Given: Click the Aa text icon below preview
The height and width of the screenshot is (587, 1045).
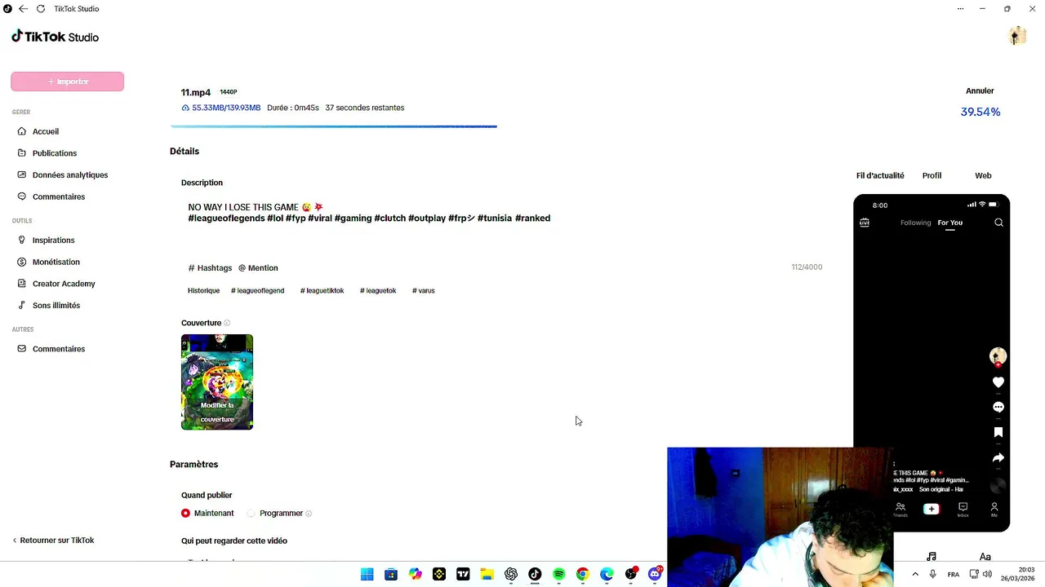Looking at the screenshot, I should [x=985, y=557].
